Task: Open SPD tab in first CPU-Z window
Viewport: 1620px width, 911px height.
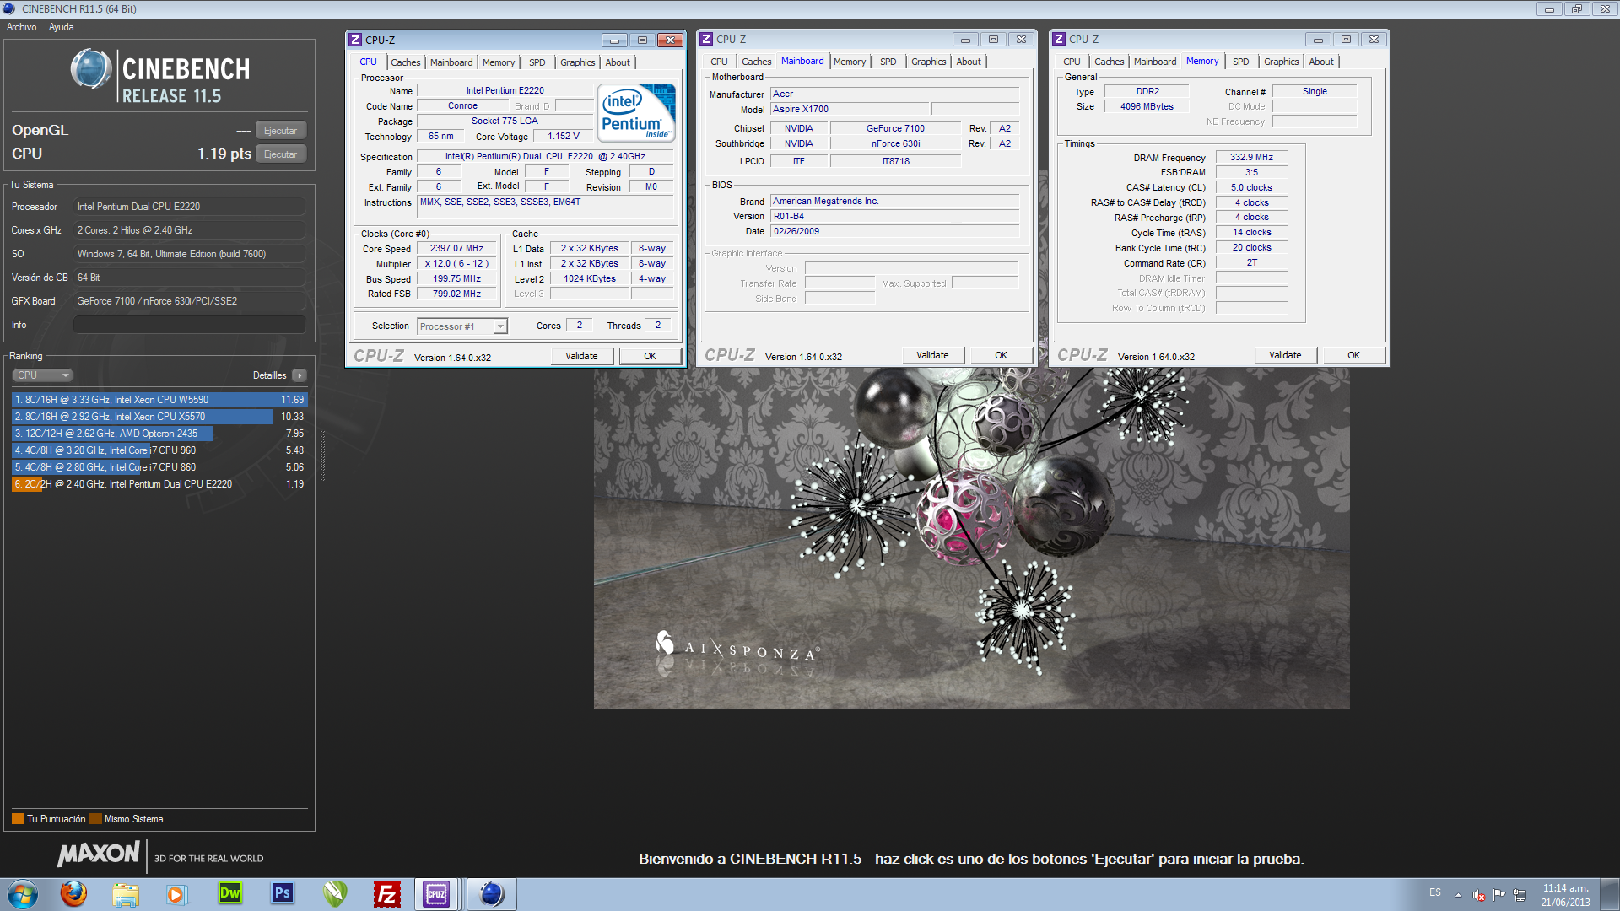Action: (537, 62)
